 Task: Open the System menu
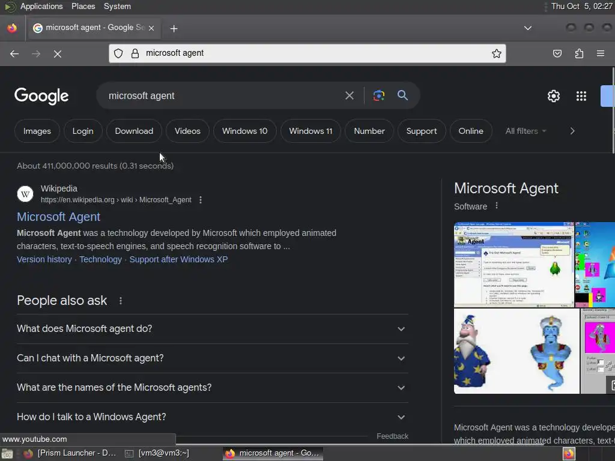click(x=117, y=6)
